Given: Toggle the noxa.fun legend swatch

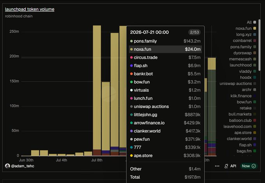Looking at the screenshot, I should [254, 28].
